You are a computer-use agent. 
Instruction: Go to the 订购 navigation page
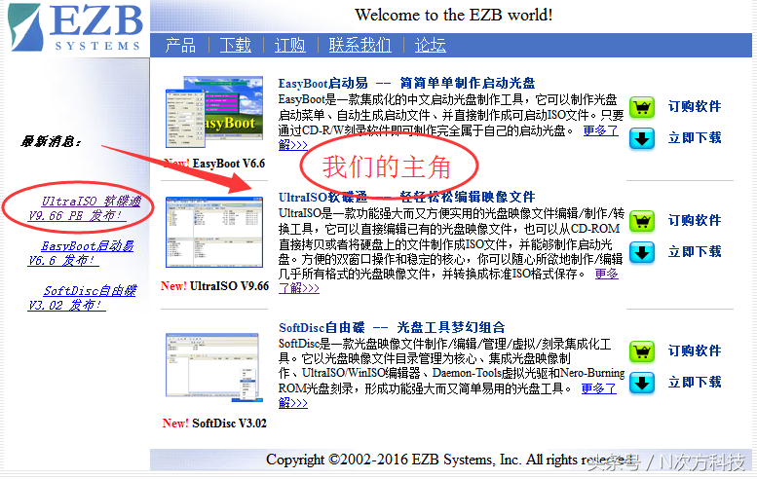point(289,46)
